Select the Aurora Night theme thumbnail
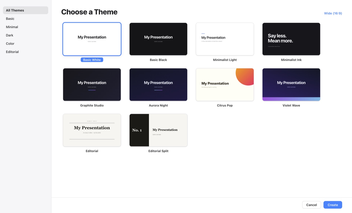This screenshot has height=213, width=352. [158, 84]
